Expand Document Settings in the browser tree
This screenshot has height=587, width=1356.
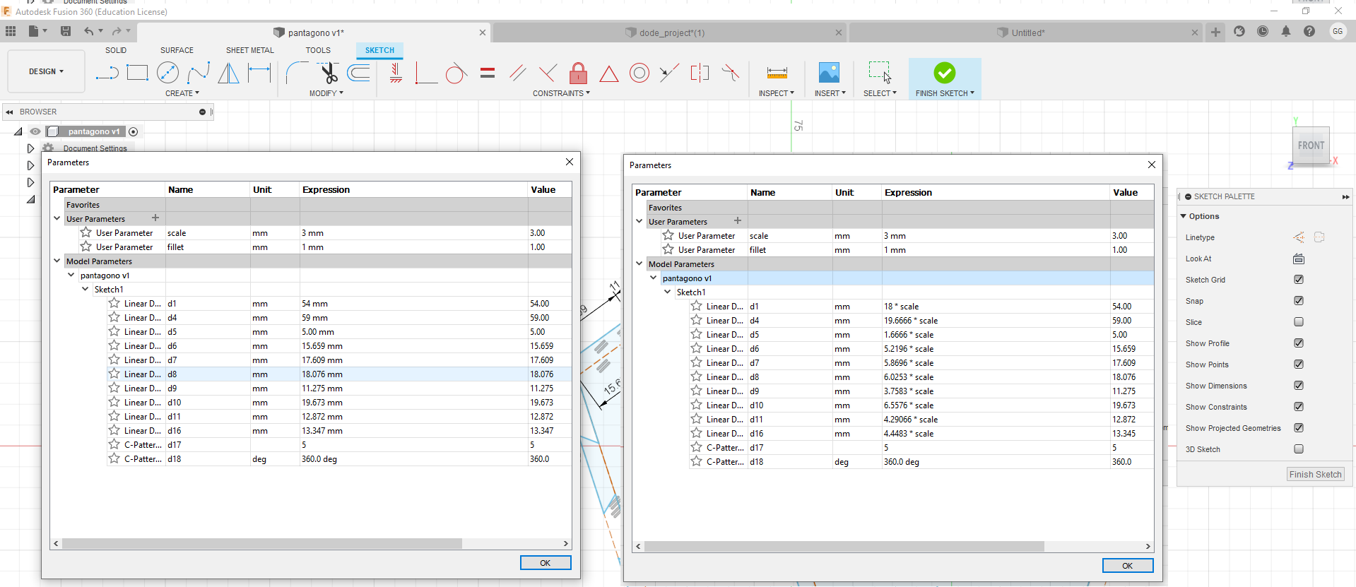pyautogui.click(x=30, y=148)
